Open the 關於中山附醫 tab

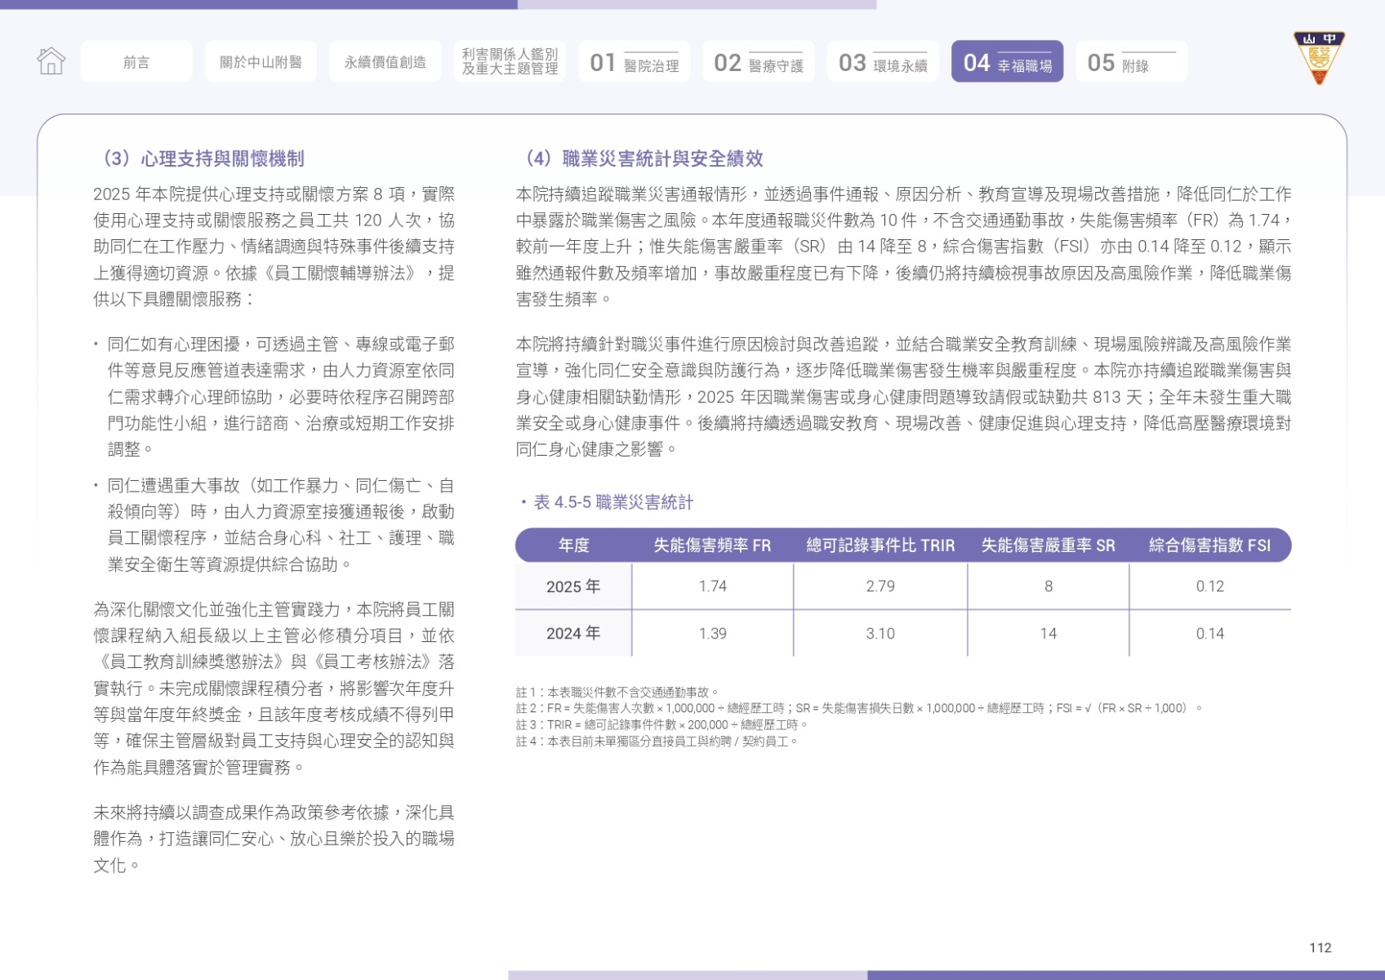(261, 61)
